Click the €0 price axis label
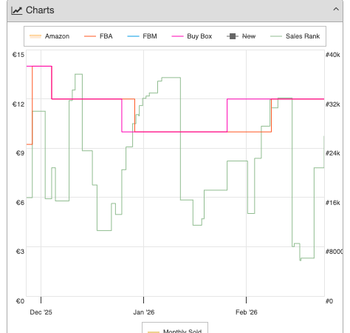The image size is (350, 333). pyautogui.click(x=20, y=301)
